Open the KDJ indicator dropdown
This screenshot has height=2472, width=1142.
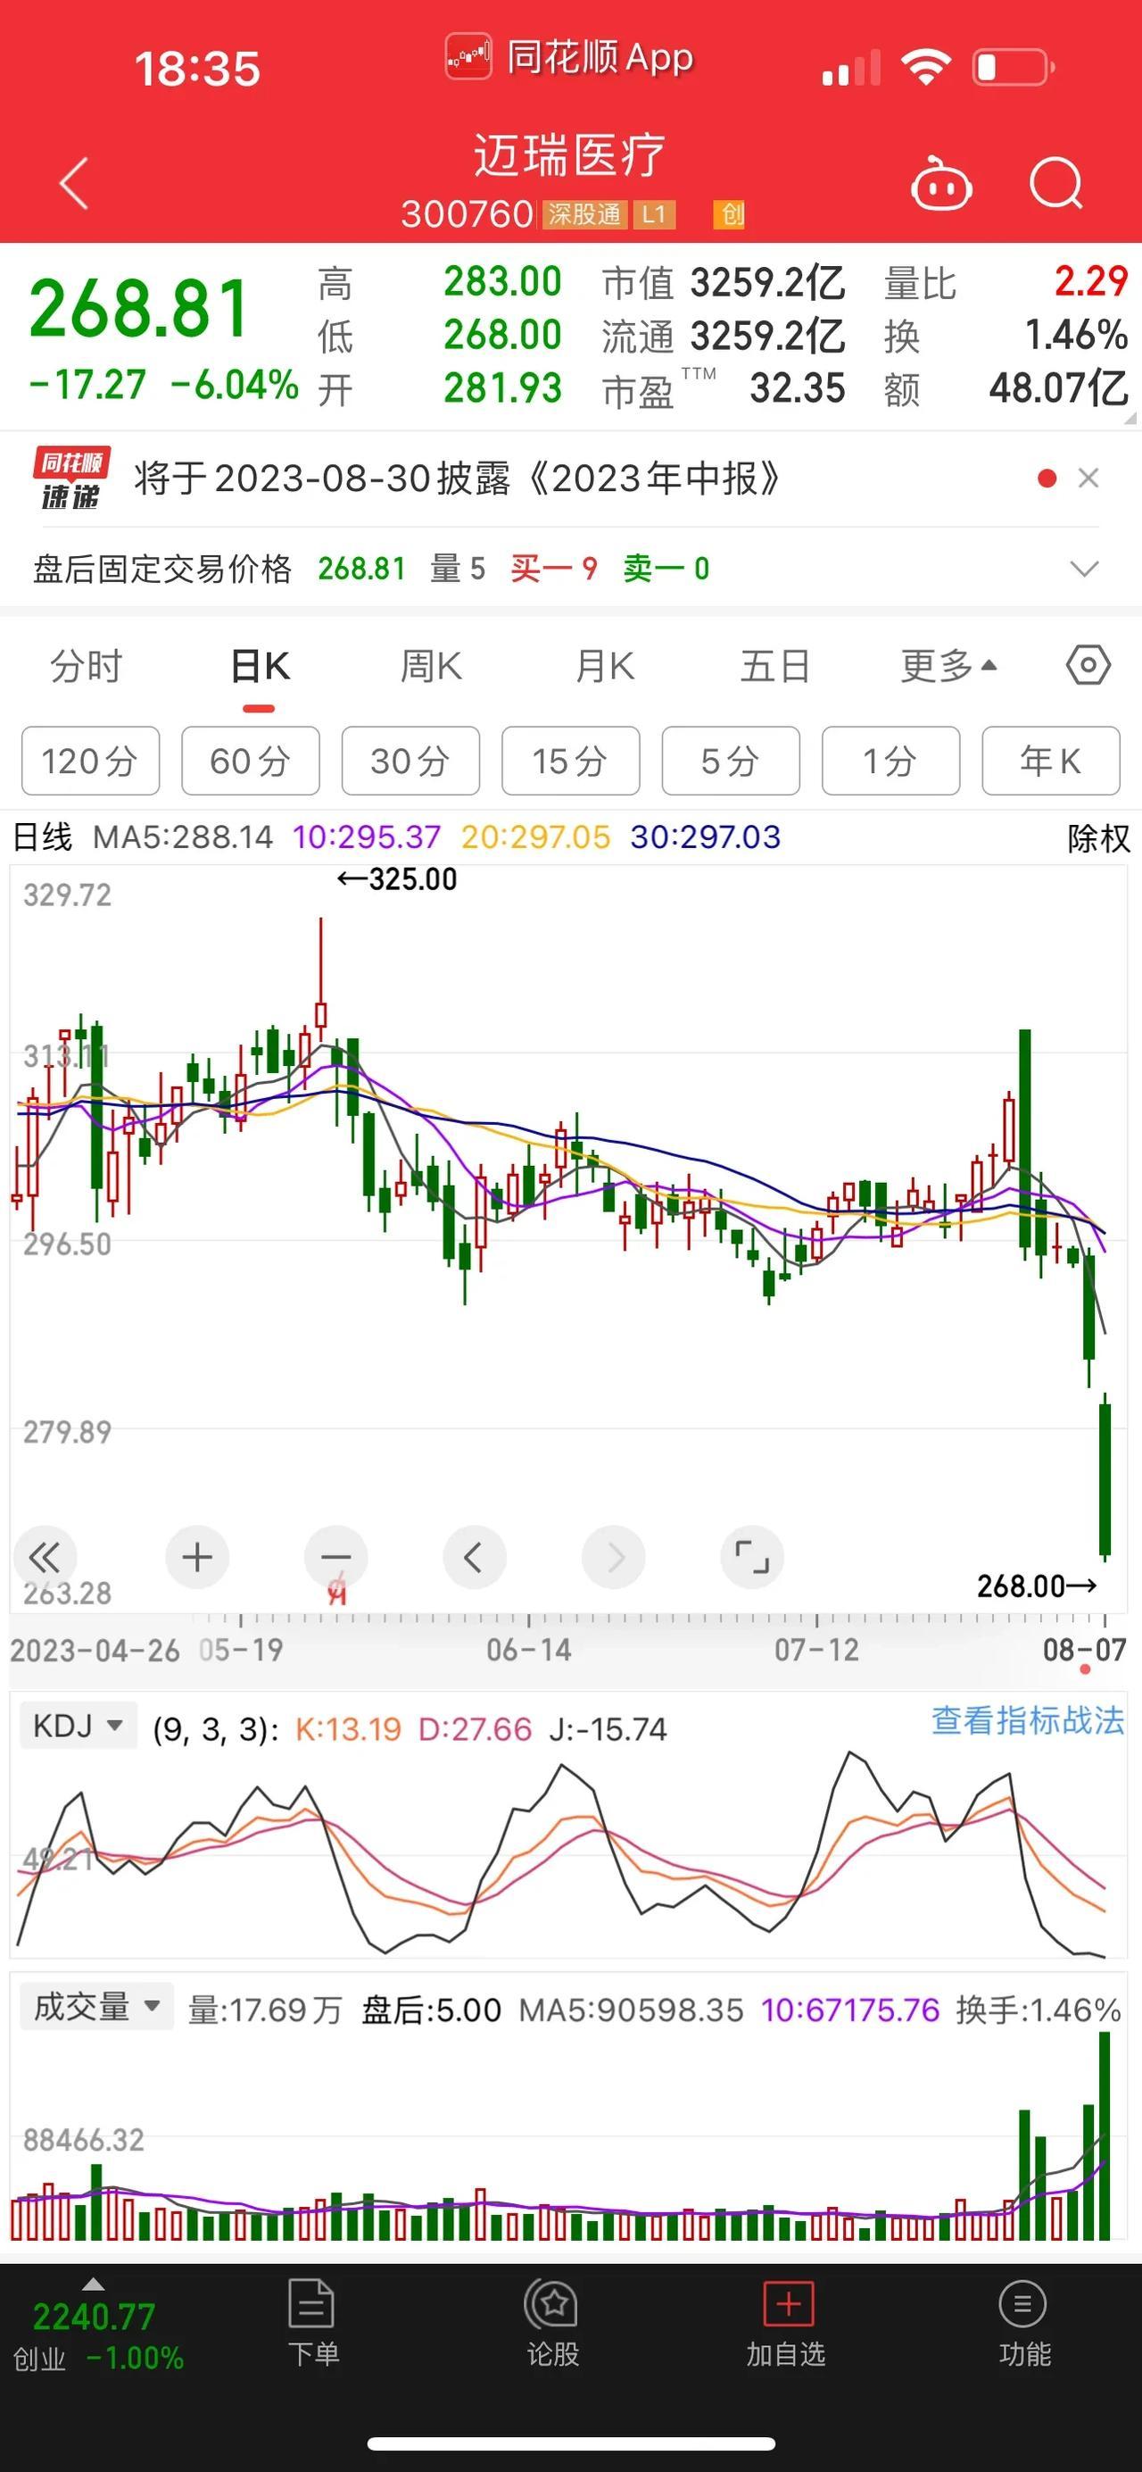click(x=78, y=1727)
